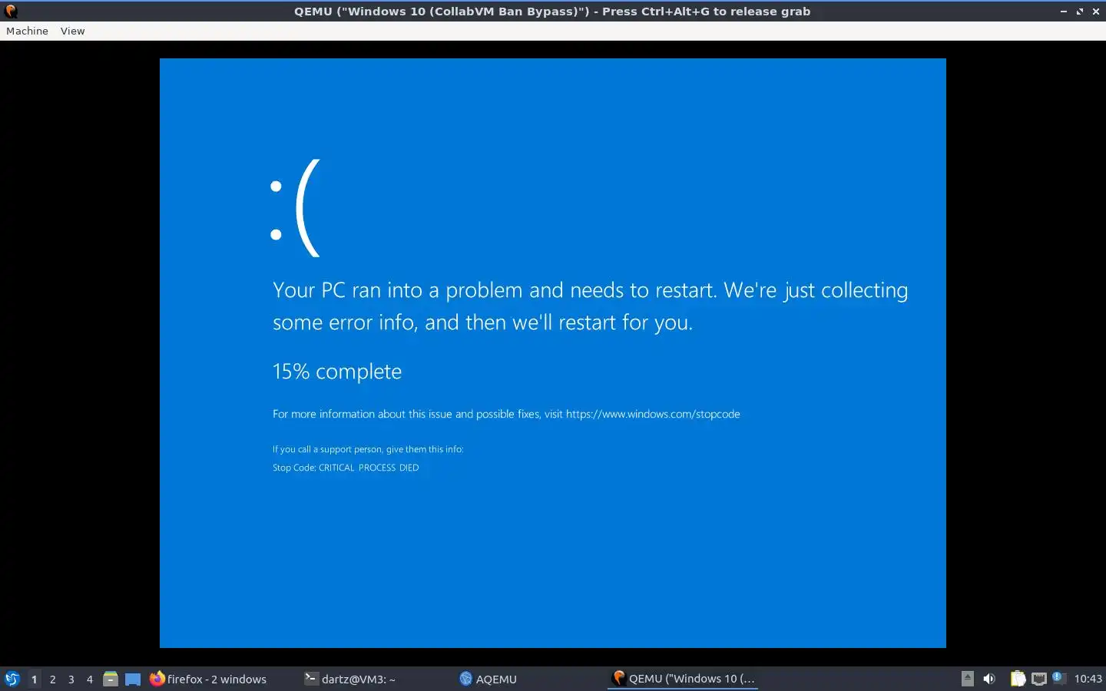Click the Stop Code: CRITICAL PROCESS DIED text
Screen dimensions: 1106x691
tap(346, 468)
